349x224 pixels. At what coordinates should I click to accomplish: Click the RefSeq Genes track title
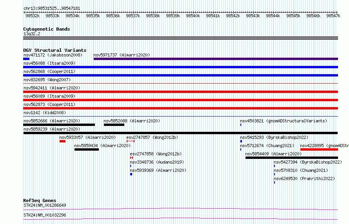pyautogui.click(x=40, y=200)
